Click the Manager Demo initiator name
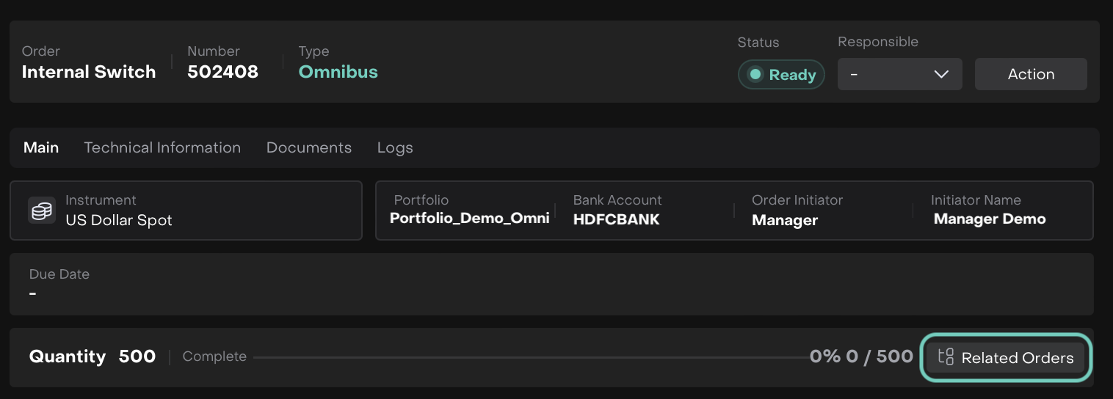This screenshot has height=399, width=1113. click(989, 219)
